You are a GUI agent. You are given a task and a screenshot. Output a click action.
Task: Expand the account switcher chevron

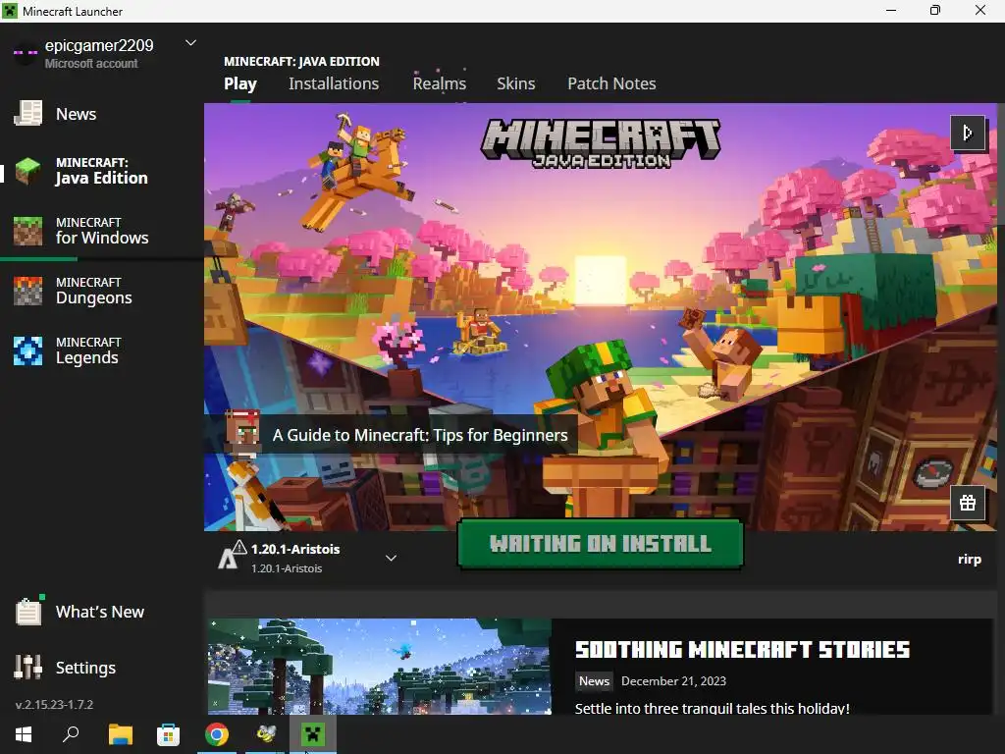coord(190,43)
